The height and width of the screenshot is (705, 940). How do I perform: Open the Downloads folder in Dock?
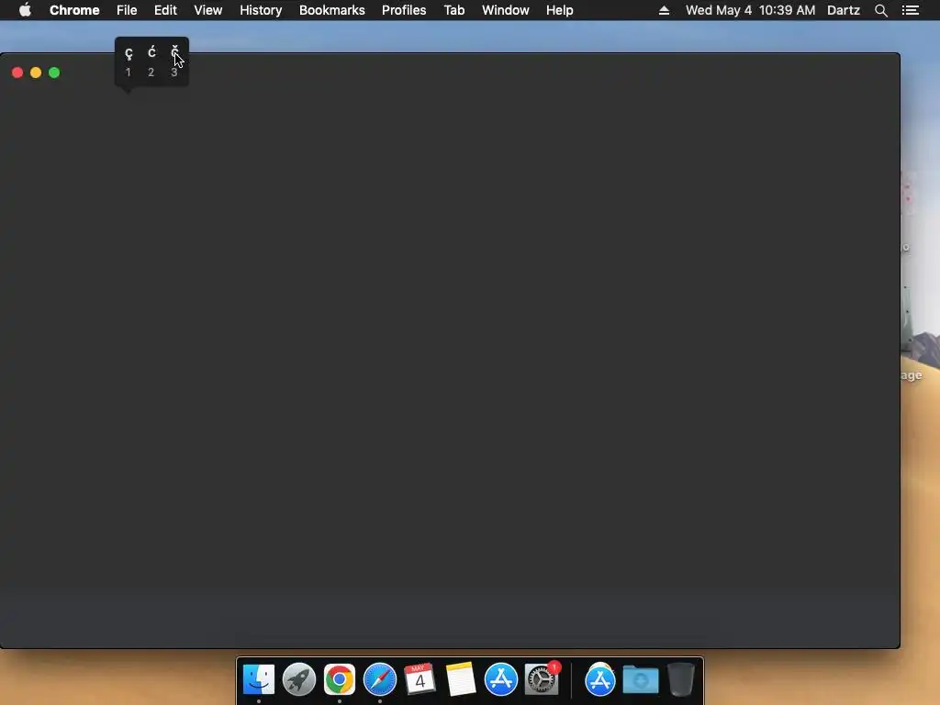640,680
